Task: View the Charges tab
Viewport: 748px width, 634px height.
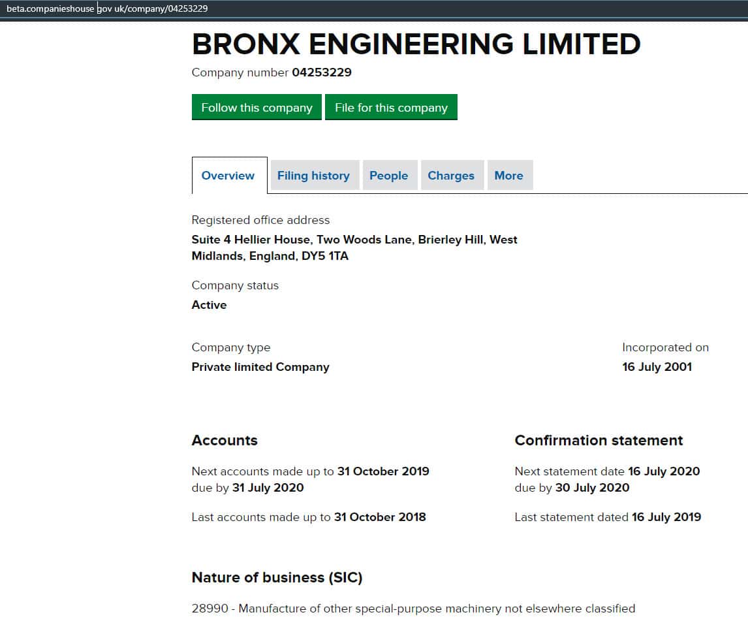Action: click(451, 176)
